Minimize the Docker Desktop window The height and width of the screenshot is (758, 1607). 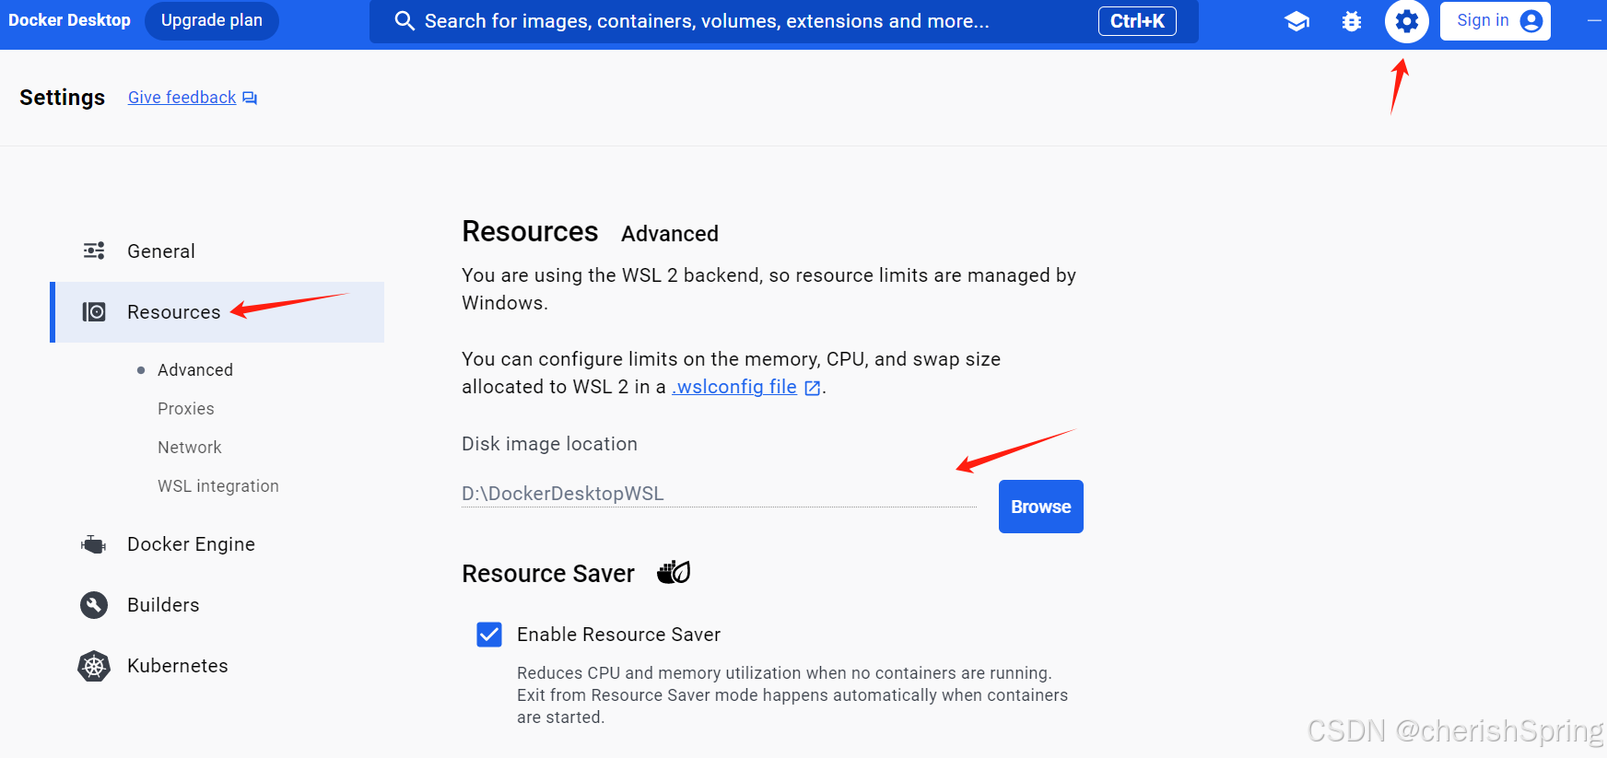pyautogui.click(x=1595, y=20)
